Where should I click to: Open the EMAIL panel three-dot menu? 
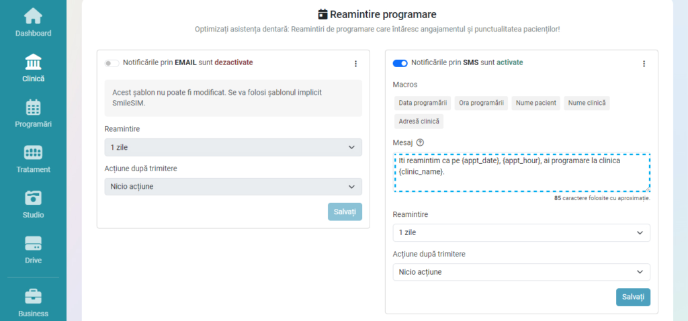pyautogui.click(x=355, y=64)
